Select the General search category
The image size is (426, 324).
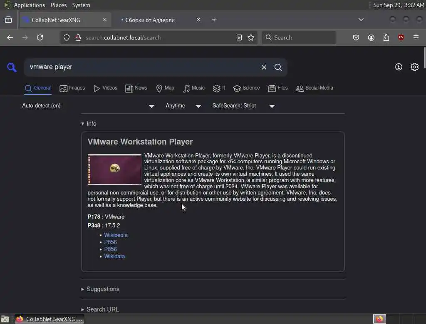click(x=38, y=88)
